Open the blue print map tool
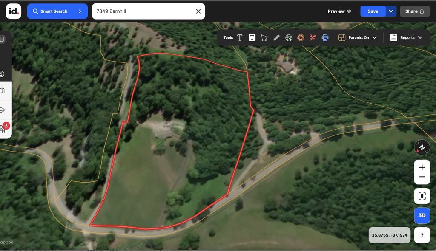 pos(325,38)
